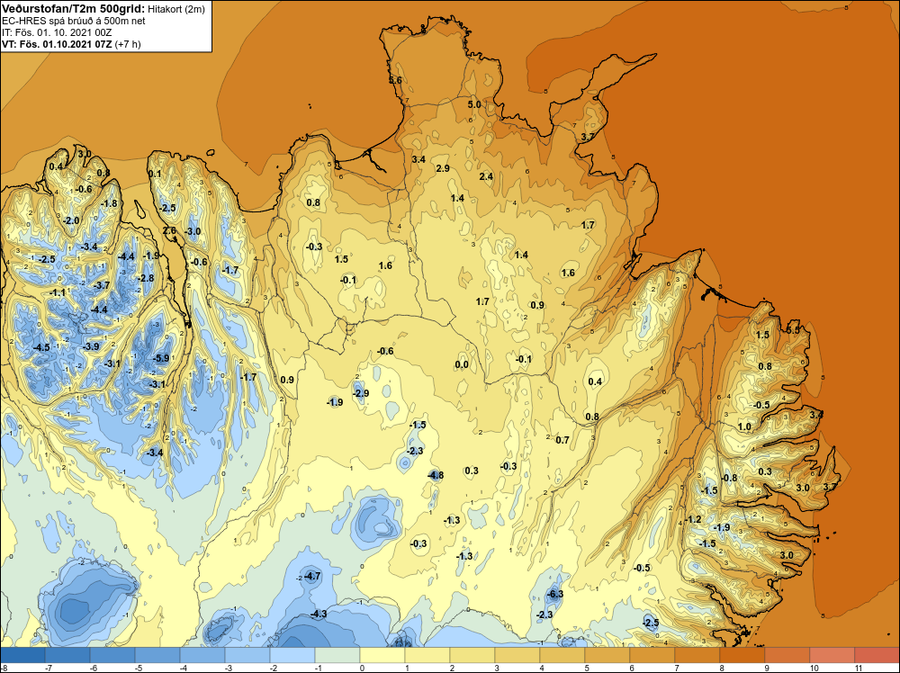
Task: Click the legend swatch between -6 and -5
Action: (x=112, y=655)
